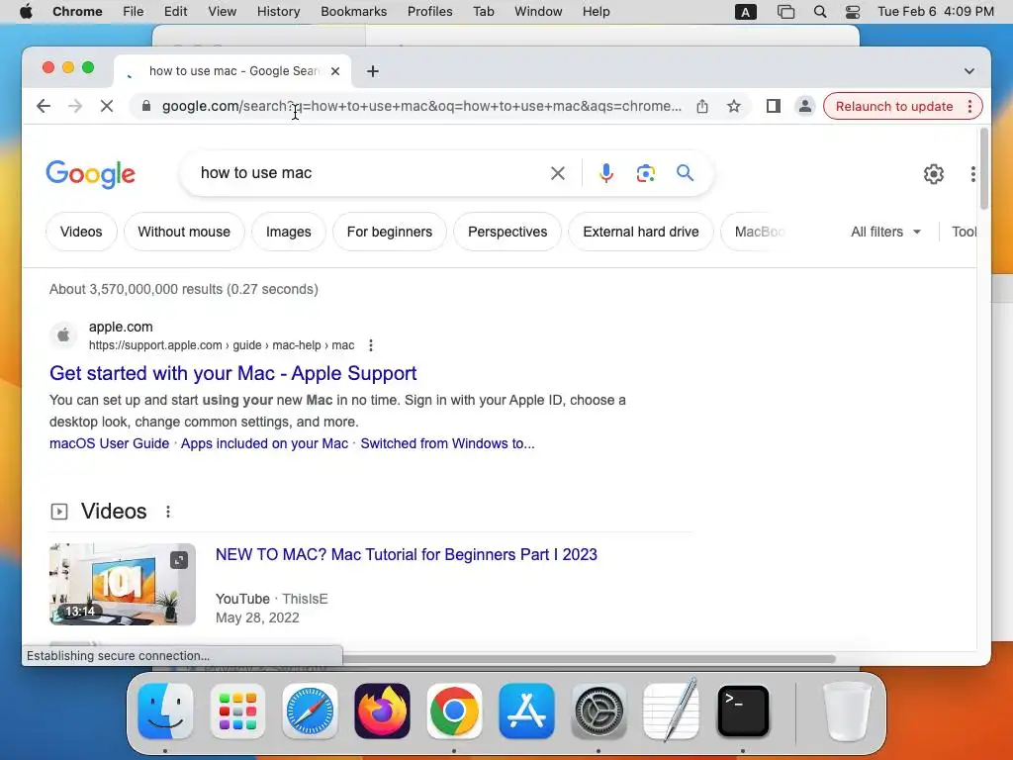Open the File menu
The image size is (1013, 760).
(x=134, y=12)
